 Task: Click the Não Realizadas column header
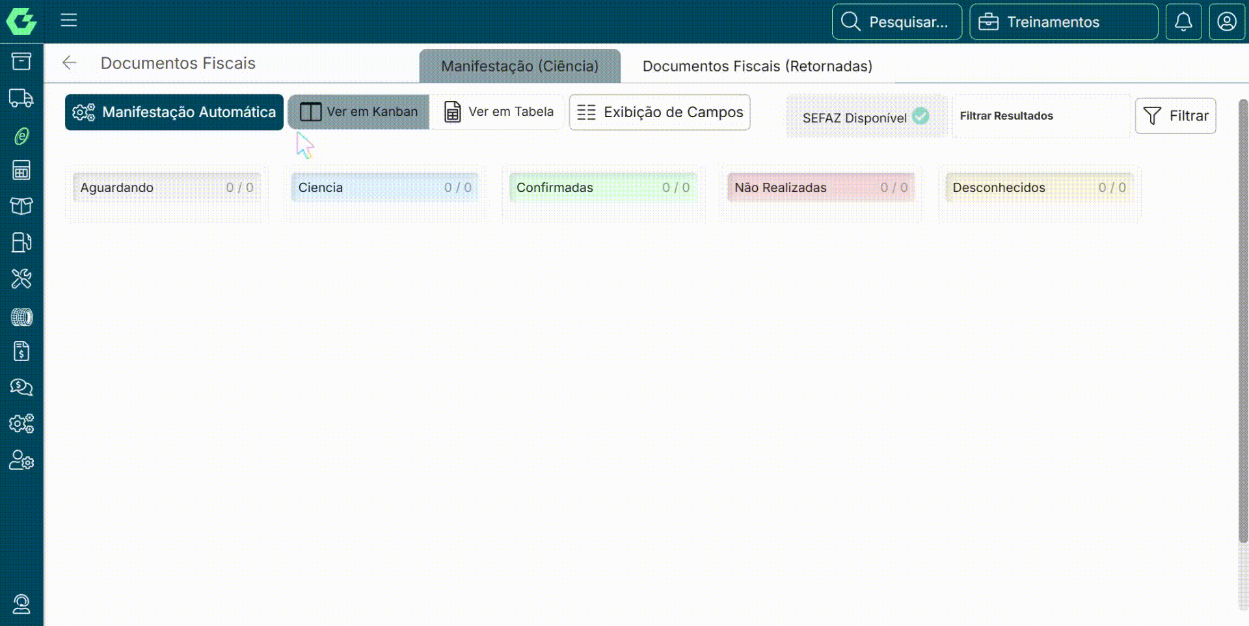coord(821,187)
